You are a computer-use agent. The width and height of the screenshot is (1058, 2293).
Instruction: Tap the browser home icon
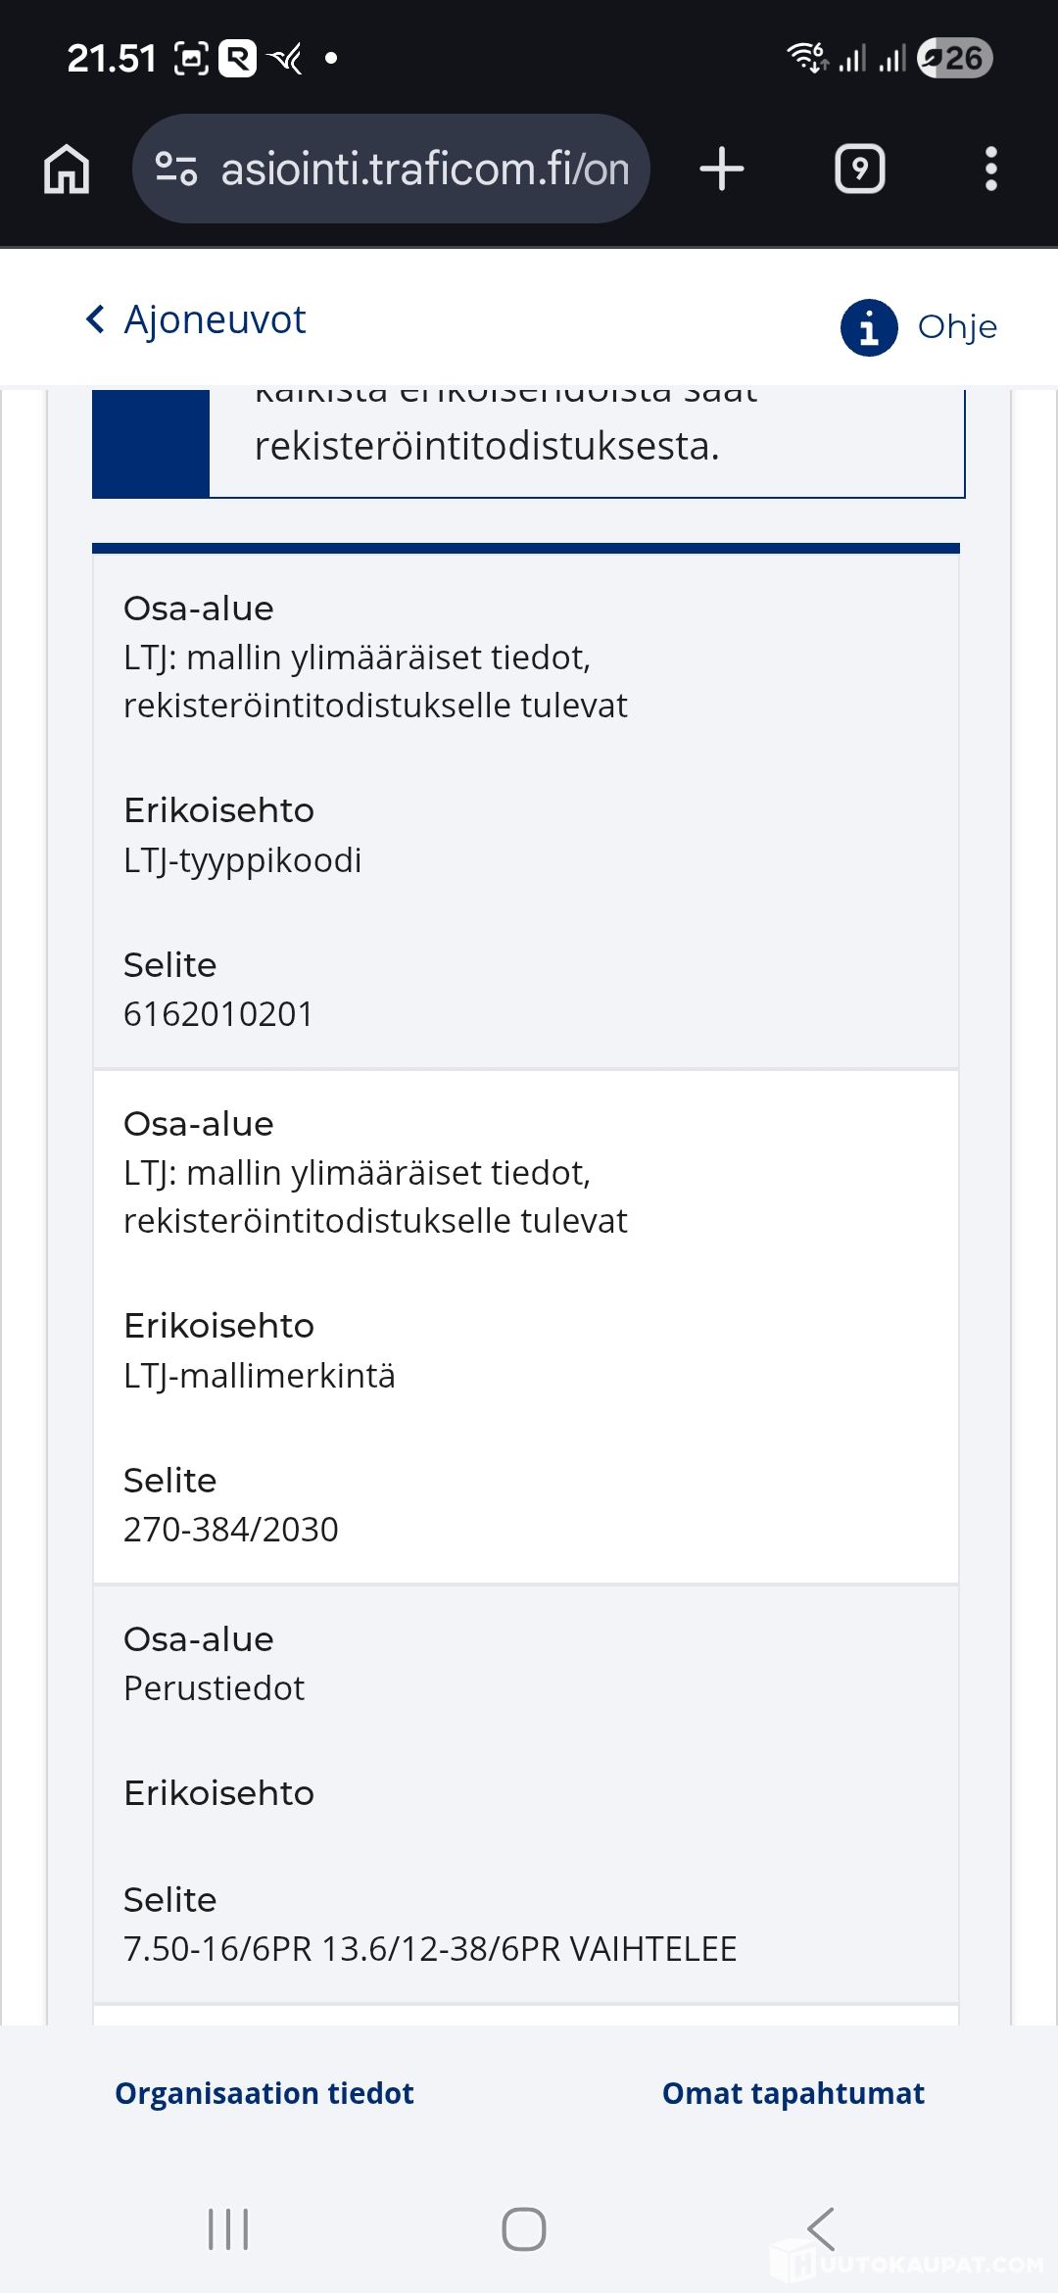tap(67, 169)
